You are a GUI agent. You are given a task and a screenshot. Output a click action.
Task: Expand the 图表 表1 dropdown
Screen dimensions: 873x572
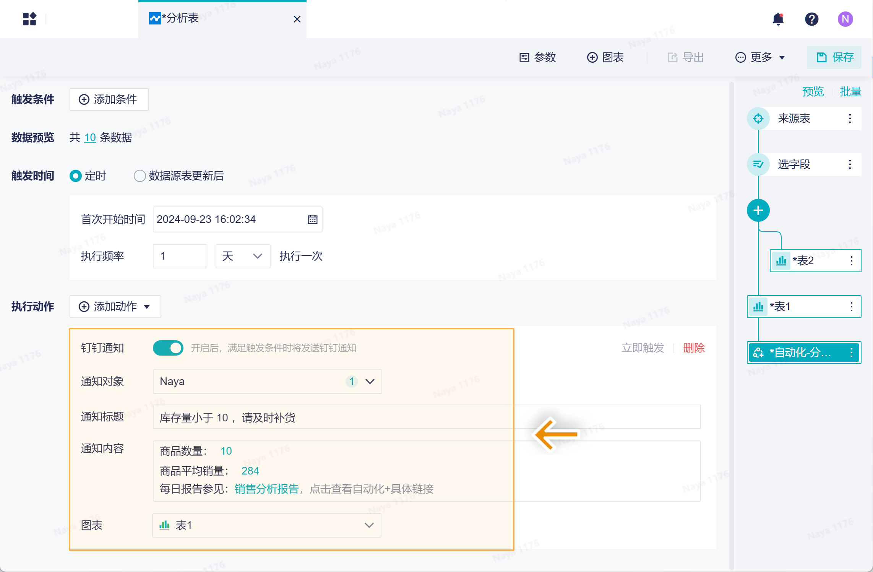point(267,525)
